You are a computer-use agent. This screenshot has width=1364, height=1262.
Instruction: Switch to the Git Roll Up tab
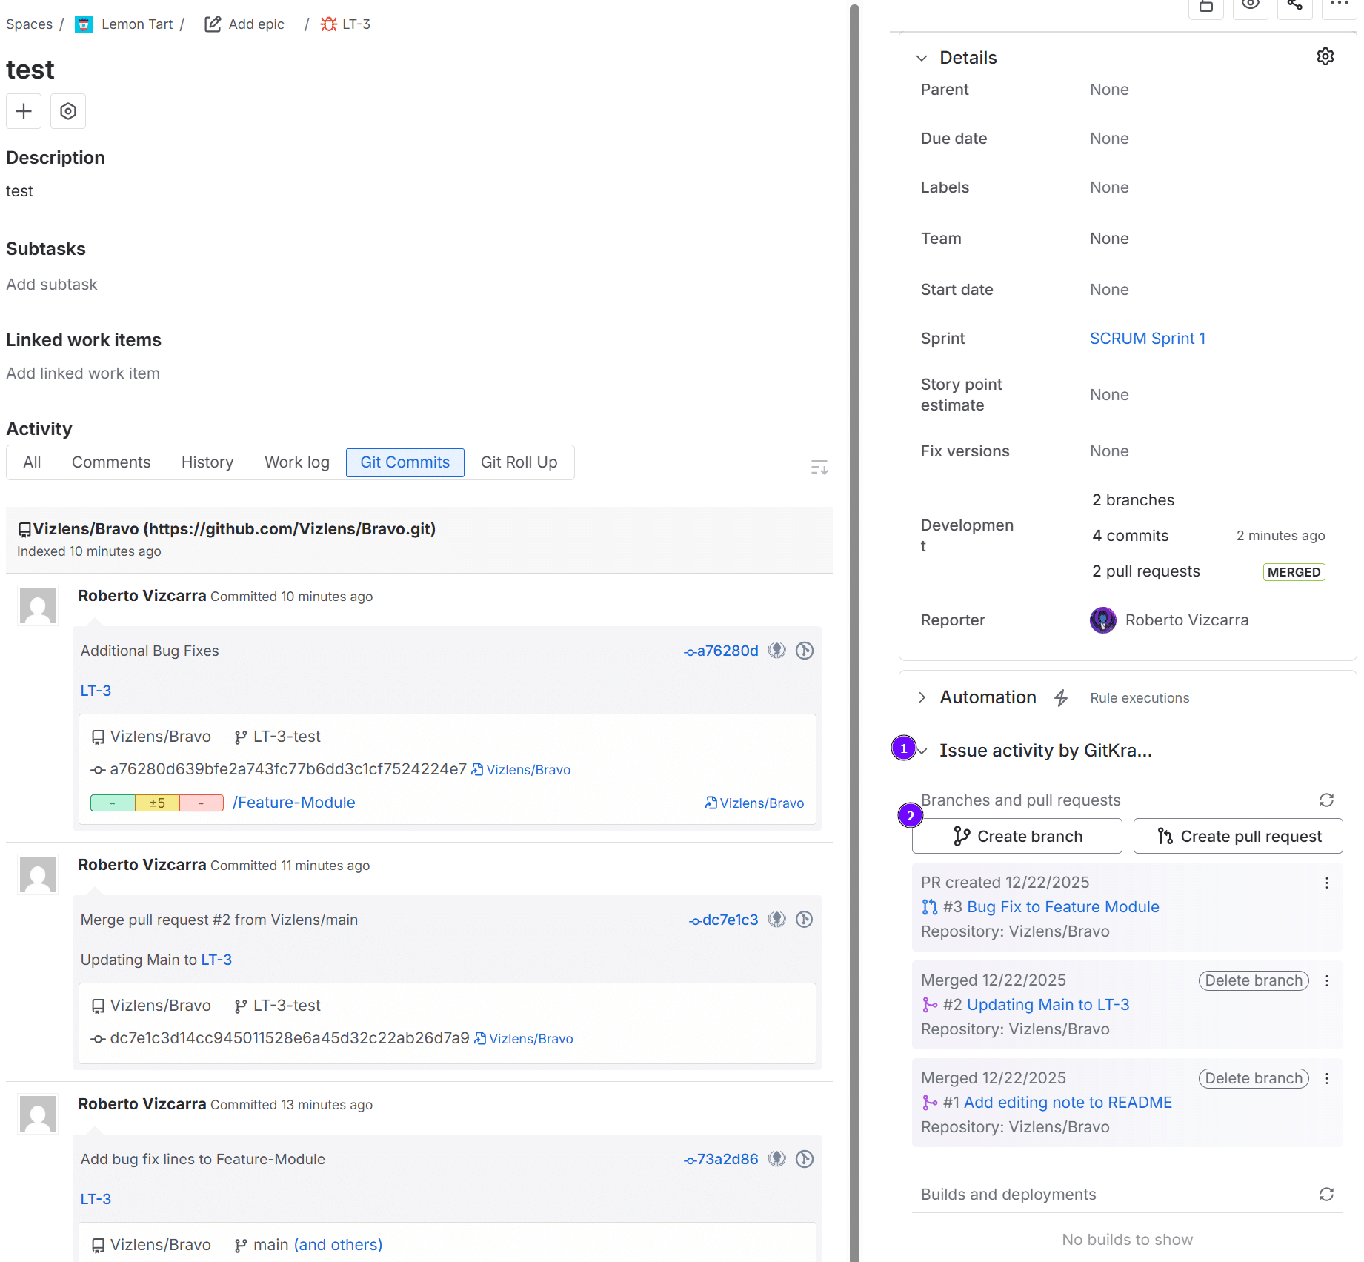[519, 462]
